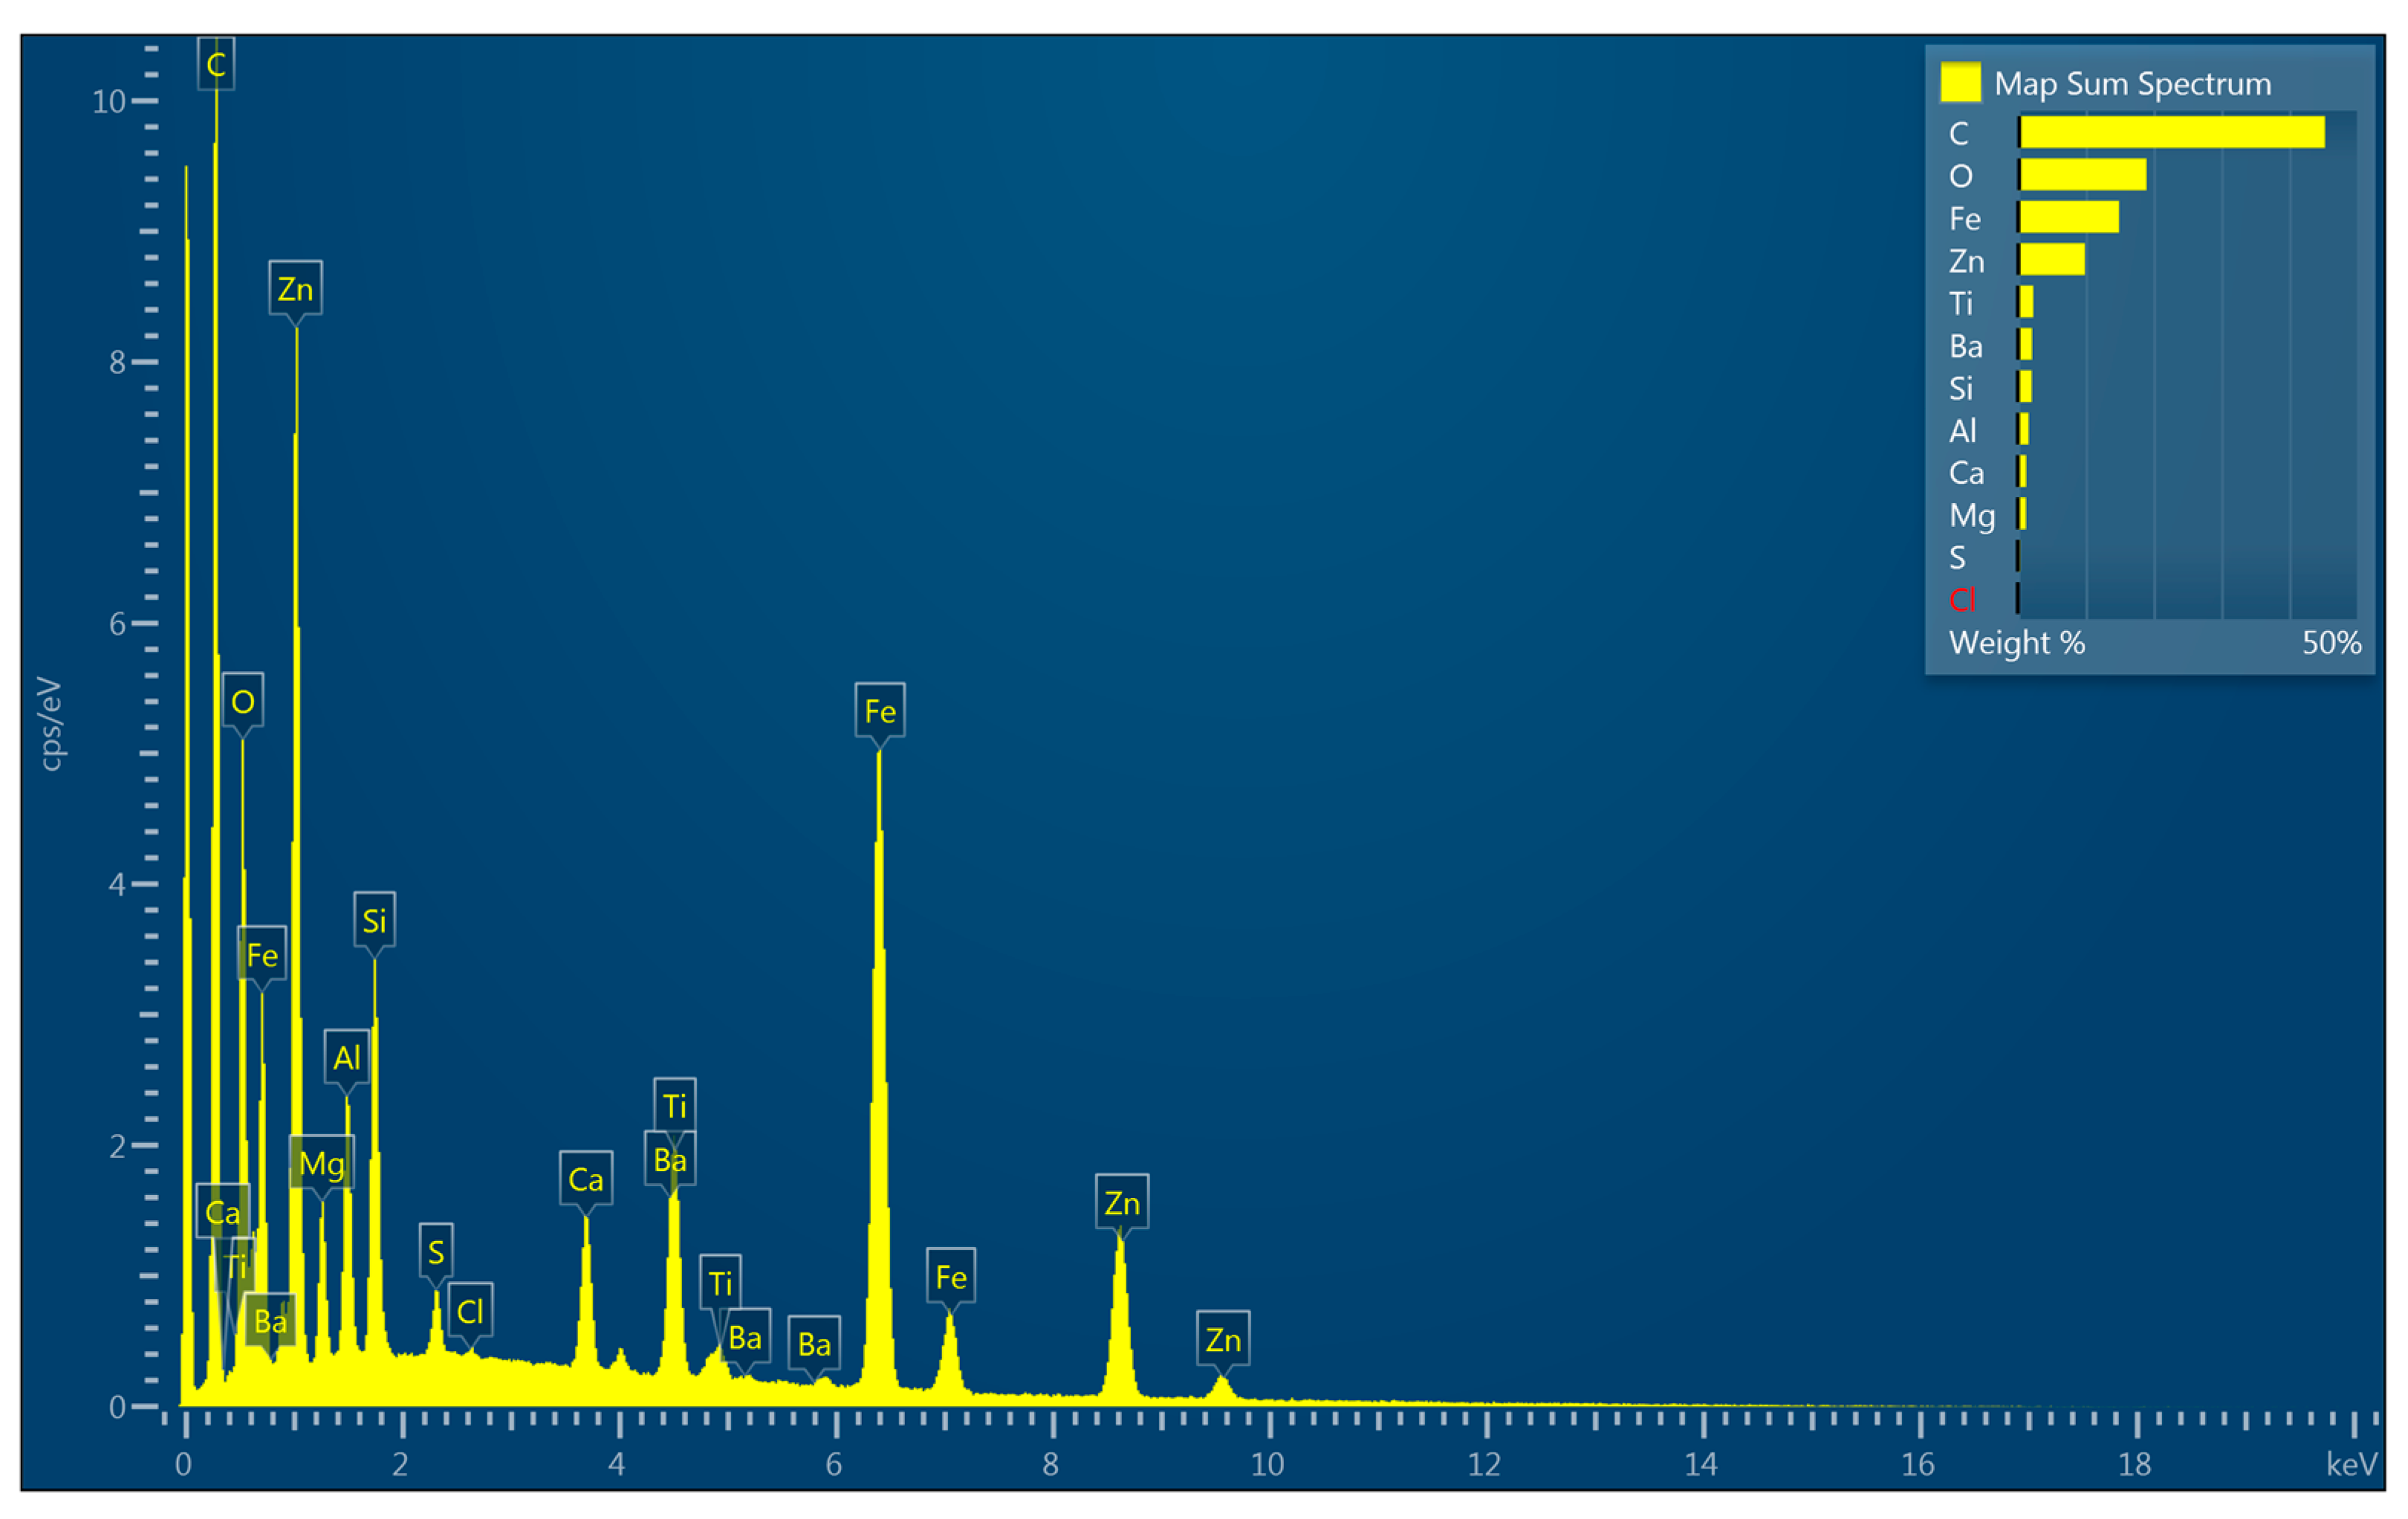This screenshot has height=1519, width=2408.
Task: Select the Ti entry in legend list
Action: click(x=1960, y=303)
